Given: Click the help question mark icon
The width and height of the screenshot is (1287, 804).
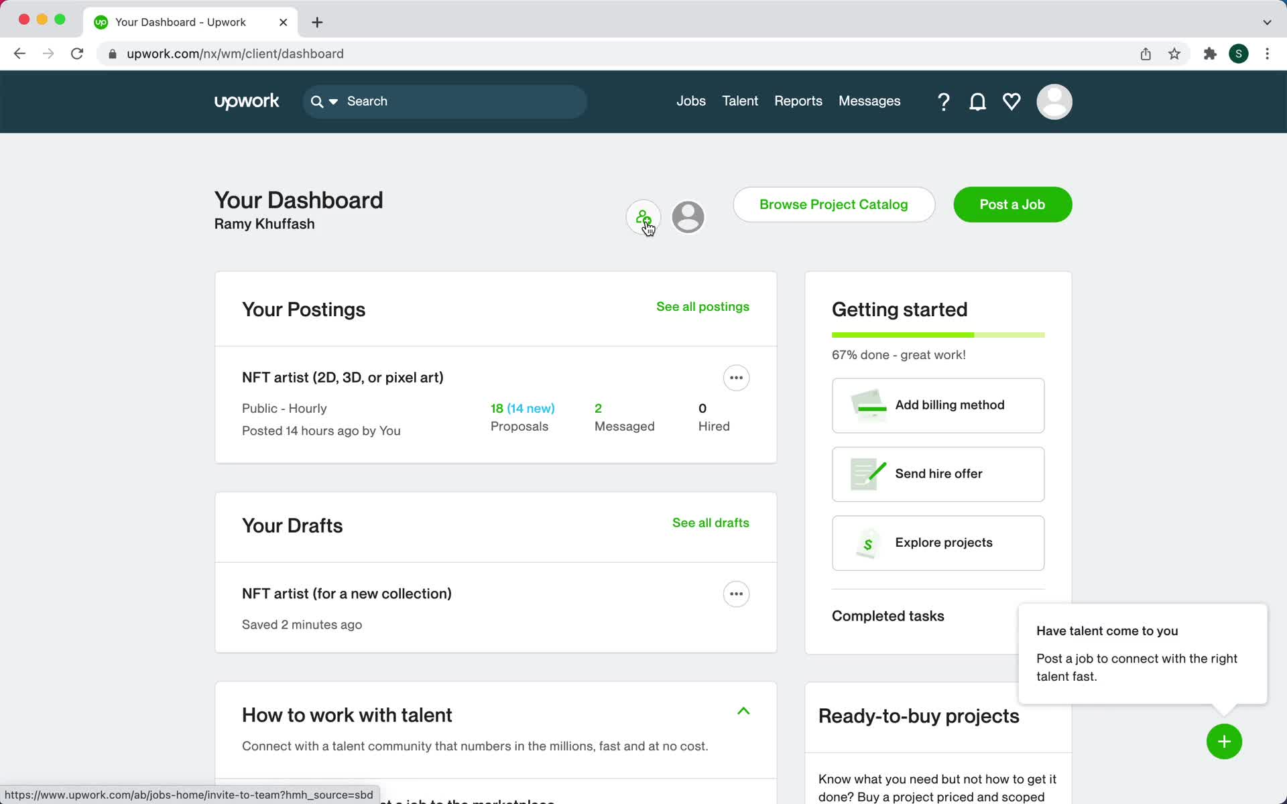Looking at the screenshot, I should coord(943,101).
